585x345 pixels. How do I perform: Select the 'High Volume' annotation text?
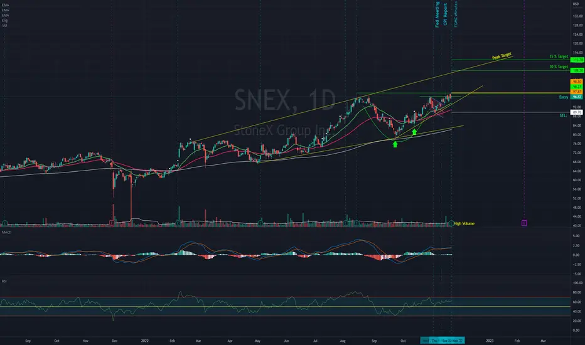[464, 223]
